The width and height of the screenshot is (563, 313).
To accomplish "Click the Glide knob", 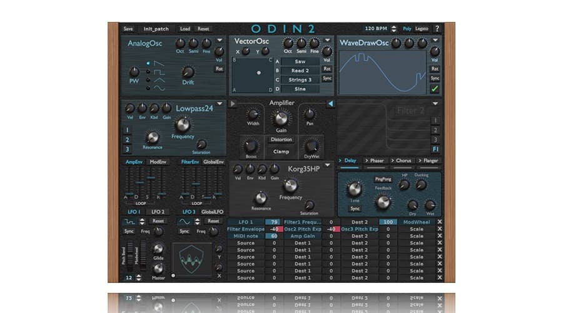I will click(158, 249).
